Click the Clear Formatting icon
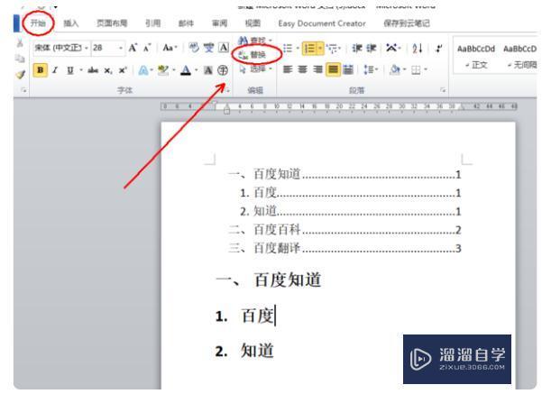 (x=194, y=48)
